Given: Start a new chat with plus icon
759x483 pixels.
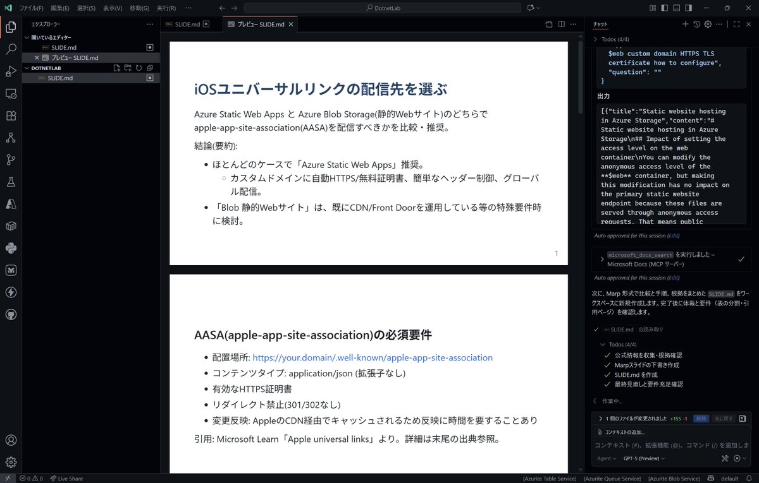Looking at the screenshot, I should click(x=685, y=24).
